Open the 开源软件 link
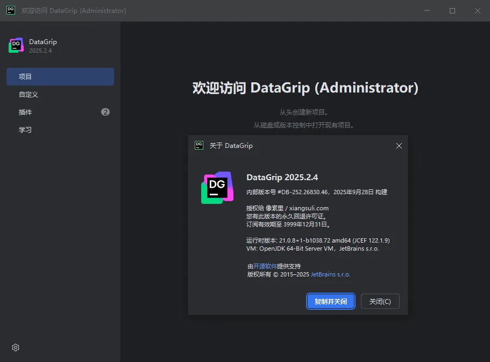 (x=265, y=266)
